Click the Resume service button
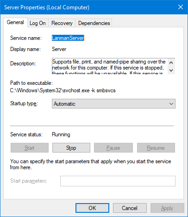The width and height of the screenshot is (188, 217). [x=156, y=148]
